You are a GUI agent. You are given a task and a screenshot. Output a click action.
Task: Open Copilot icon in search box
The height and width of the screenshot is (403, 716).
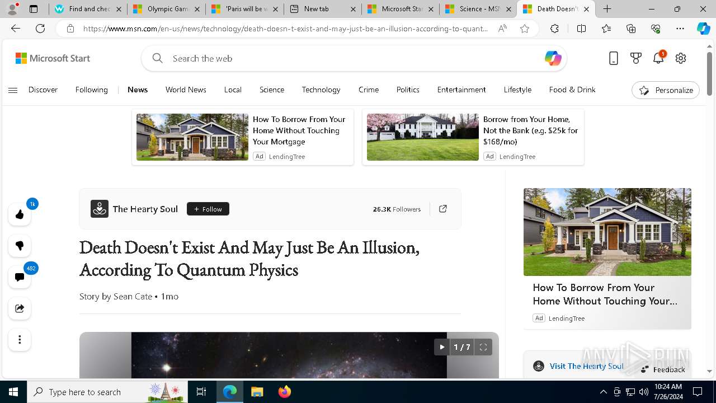pos(553,58)
